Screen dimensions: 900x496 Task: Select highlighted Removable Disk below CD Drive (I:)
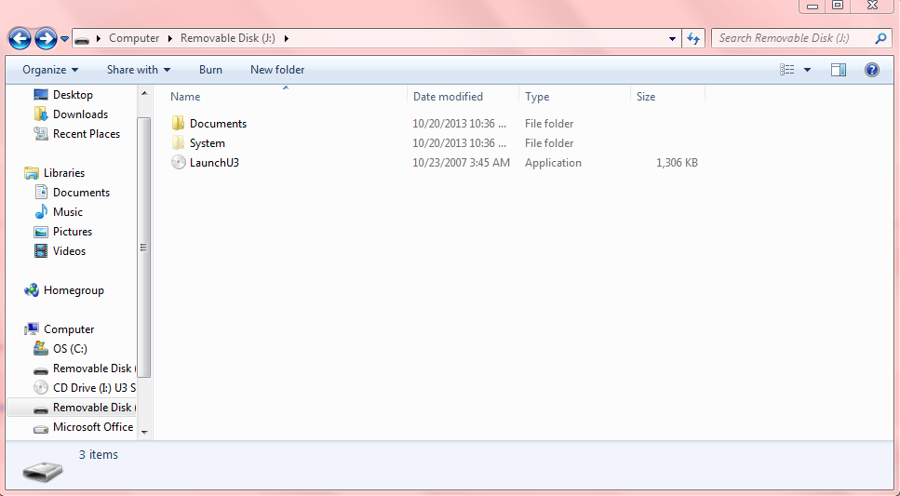click(x=72, y=407)
